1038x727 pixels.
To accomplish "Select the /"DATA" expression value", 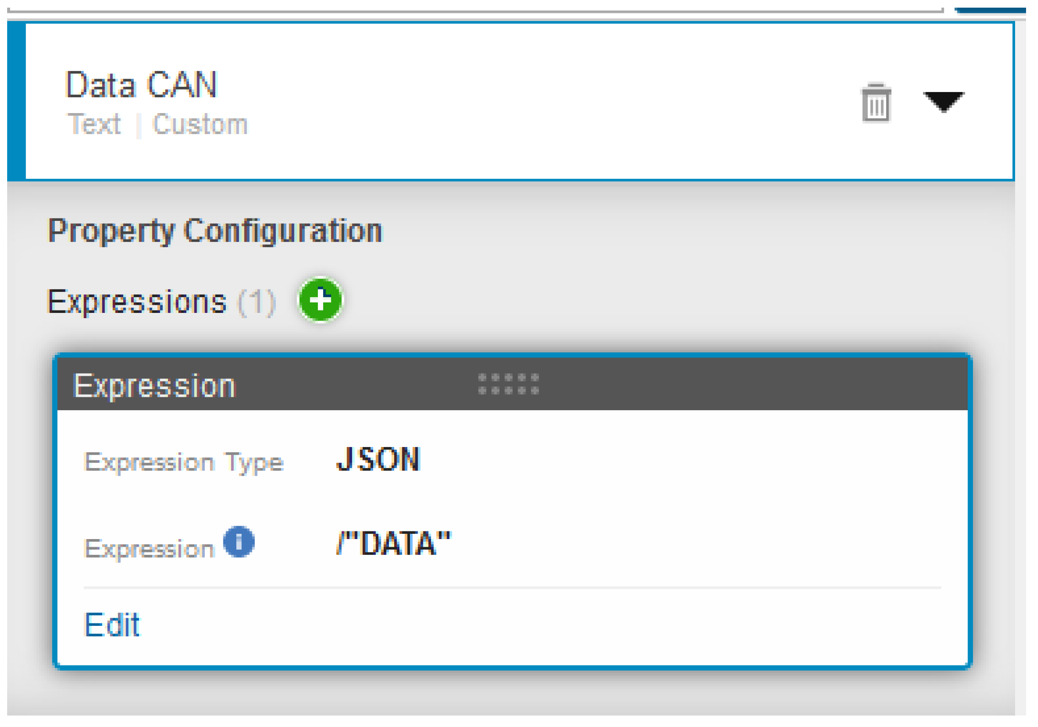I will (x=393, y=543).
